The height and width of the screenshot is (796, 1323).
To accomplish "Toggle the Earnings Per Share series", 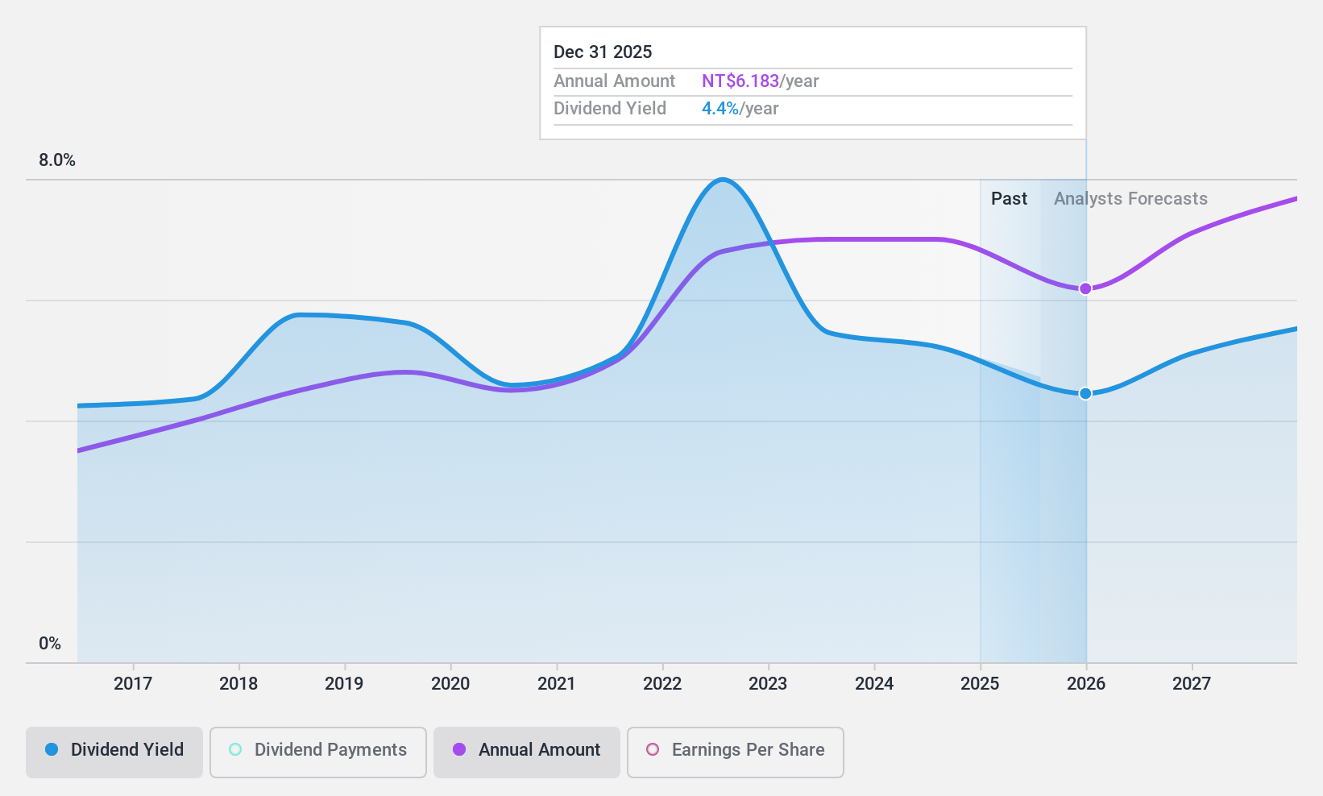I will coord(736,752).
